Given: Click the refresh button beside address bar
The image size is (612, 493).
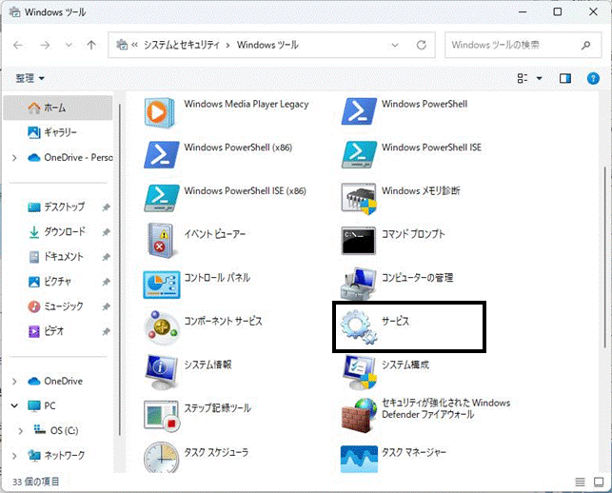Looking at the screenshot, I should (x=421, y=46).
